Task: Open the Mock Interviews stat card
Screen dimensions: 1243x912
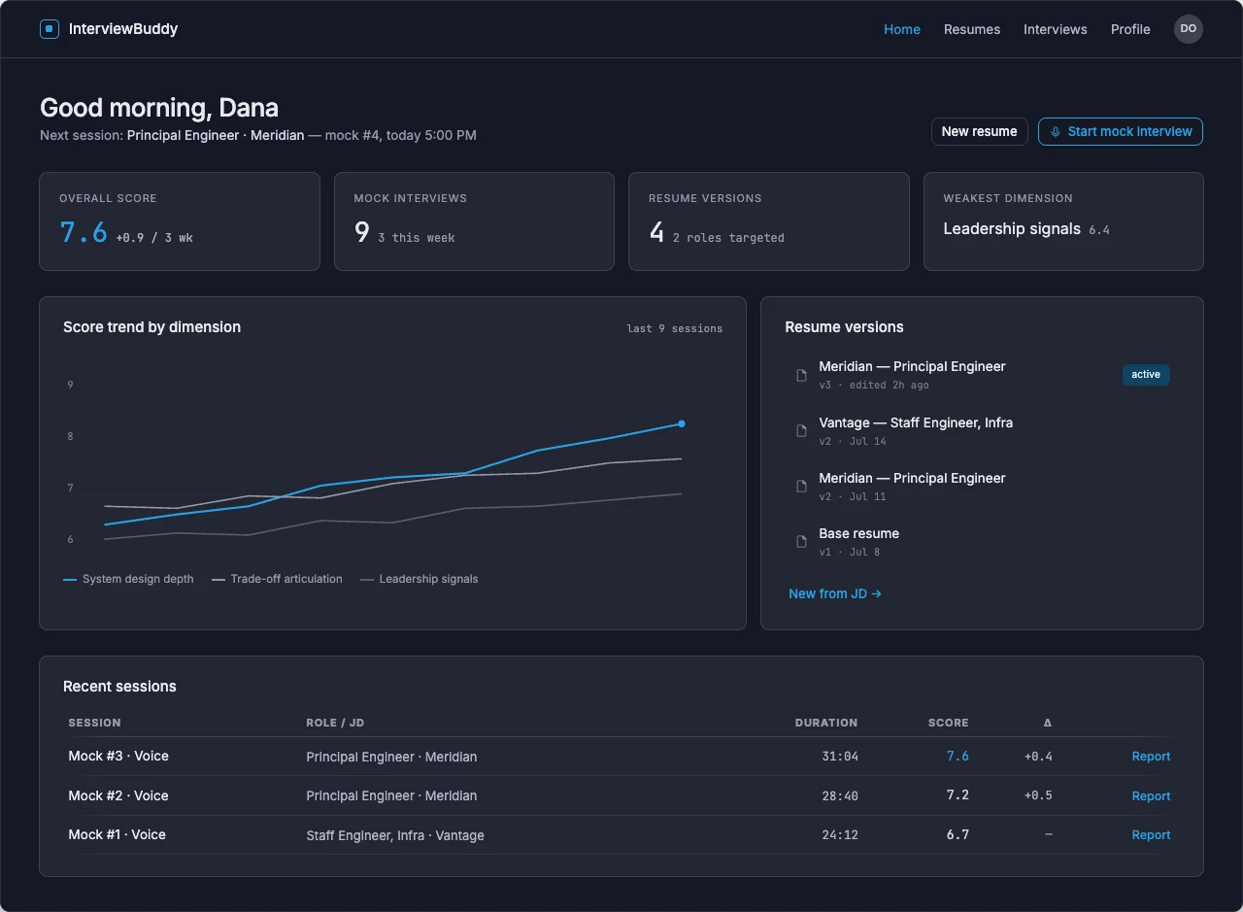Action: coord(474,221)
